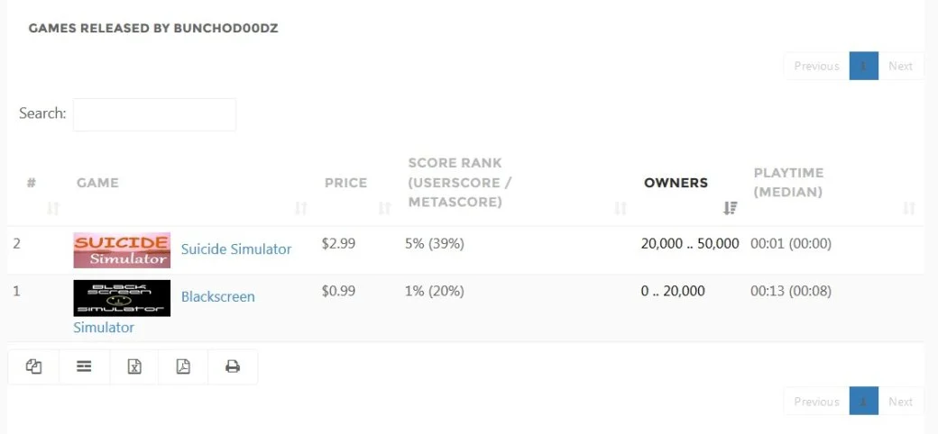
Task: Open the Suicide Simulator link
Action: pyautogui.click(x=236, y=249)
